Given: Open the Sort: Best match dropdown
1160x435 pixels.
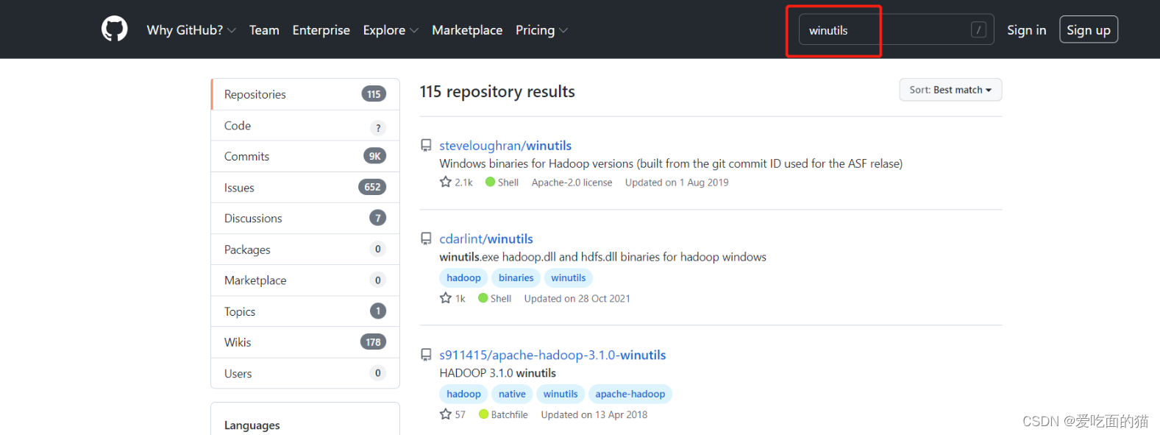Looking at the screenshot, I should (950, 90).
